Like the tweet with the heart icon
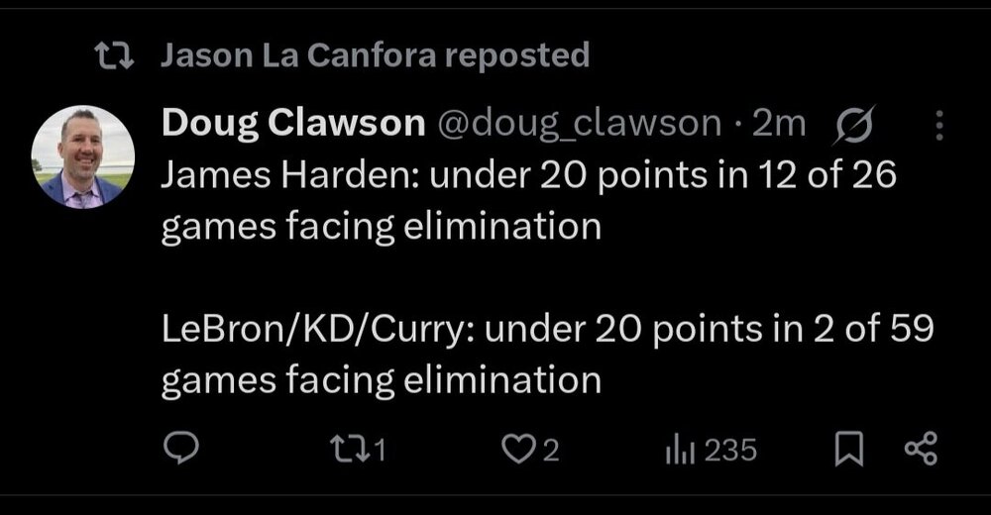The width and height of the screenshot is (991, 515). pos(517,451)
